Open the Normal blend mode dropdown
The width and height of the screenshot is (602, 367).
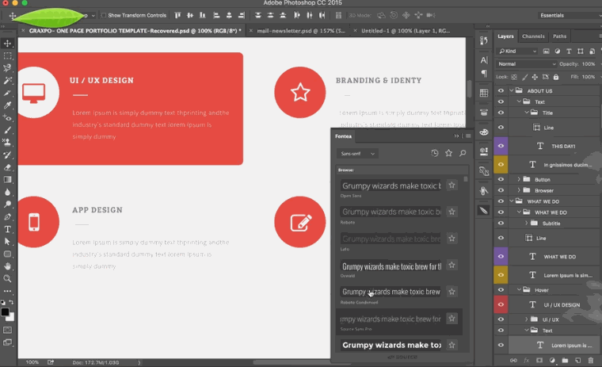click(x=526, y=63)
